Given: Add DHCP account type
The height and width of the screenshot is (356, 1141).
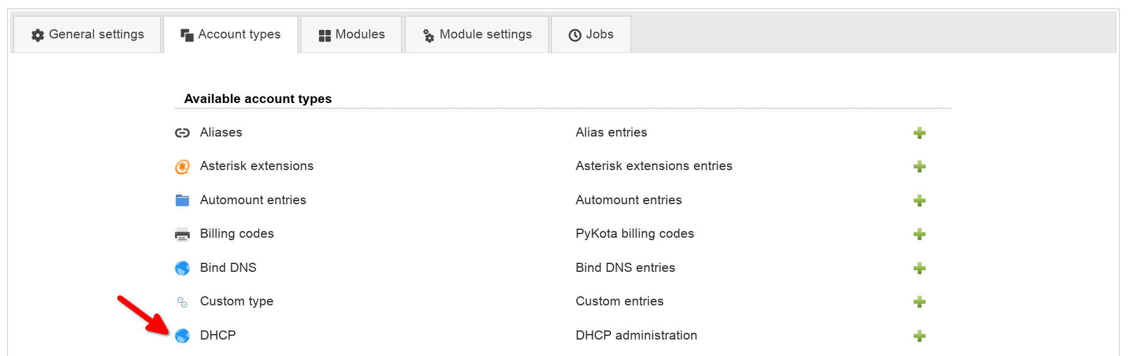Looking at the screenshot, I should (x=919, y=335).
